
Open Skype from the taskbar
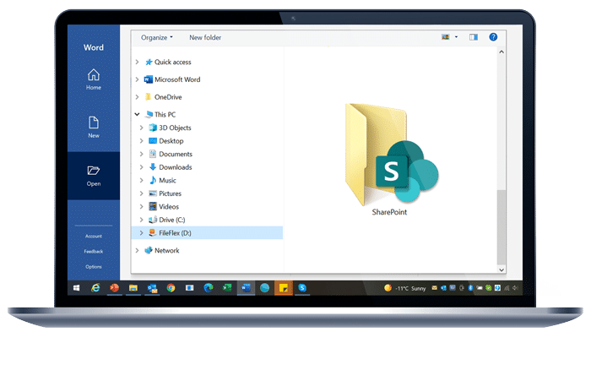[302, 288]
